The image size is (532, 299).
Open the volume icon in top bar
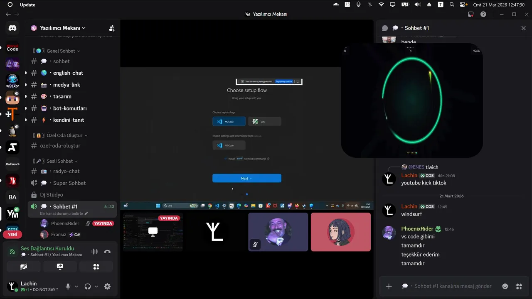pyautogui.click(x=417, y=5)
